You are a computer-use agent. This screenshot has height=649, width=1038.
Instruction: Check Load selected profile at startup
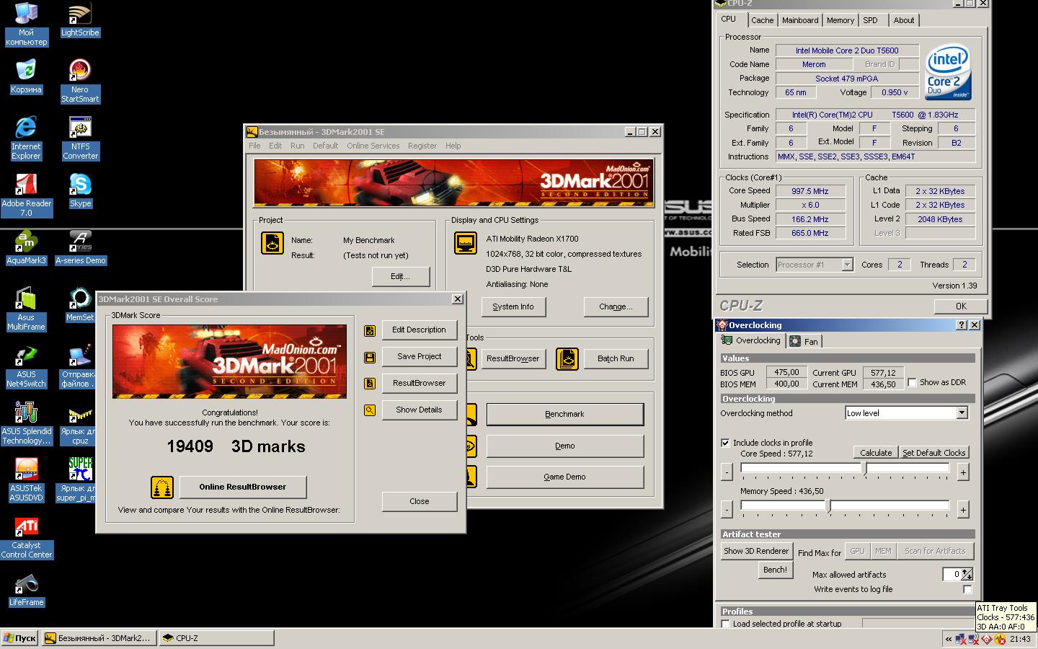pyautogui.click(x=725, y=624)
